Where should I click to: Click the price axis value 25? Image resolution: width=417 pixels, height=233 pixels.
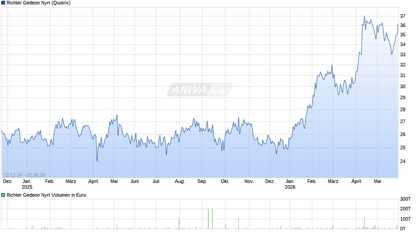point(403,148)
